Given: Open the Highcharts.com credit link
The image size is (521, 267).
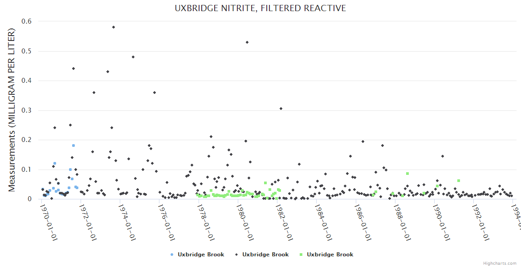Looking at the screenshot, I should (500, 263).
